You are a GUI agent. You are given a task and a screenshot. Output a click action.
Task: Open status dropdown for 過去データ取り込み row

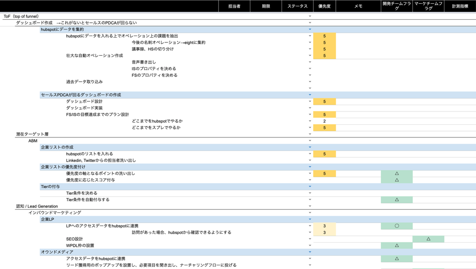310,82
